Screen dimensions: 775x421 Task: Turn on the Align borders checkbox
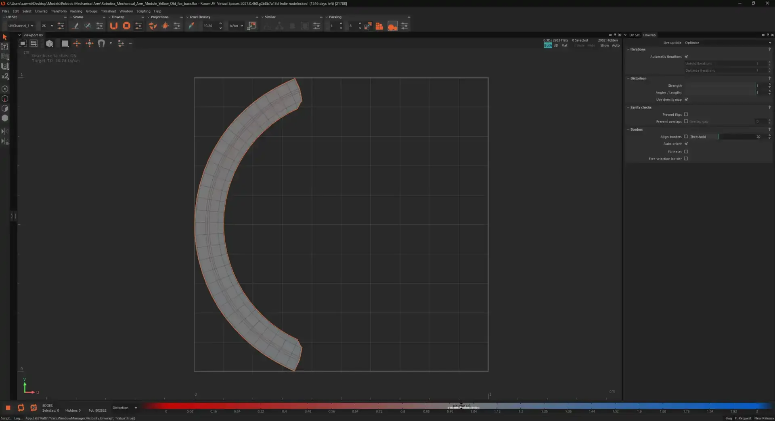686,137
